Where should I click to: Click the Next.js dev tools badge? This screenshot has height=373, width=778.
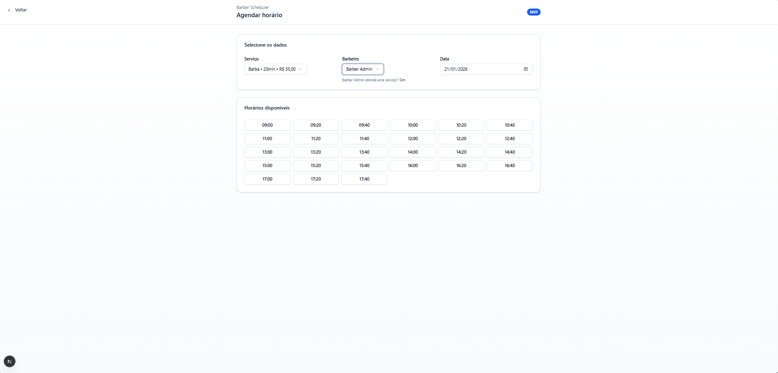[x=9, y=362]
